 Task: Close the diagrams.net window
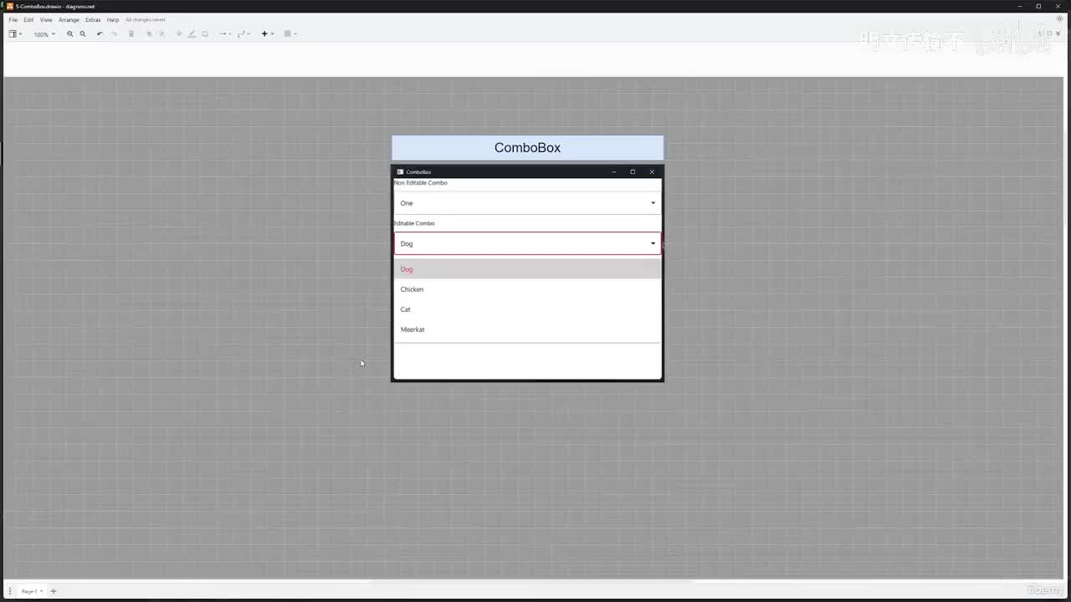(1058, 6)
